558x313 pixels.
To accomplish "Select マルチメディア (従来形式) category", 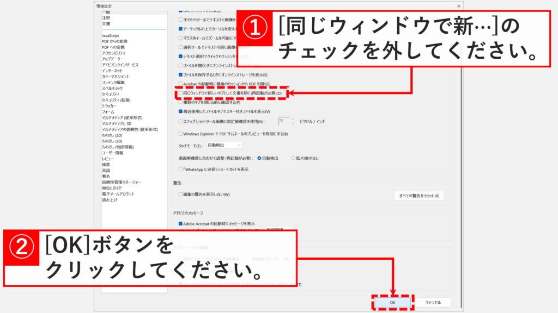I will 122,117.
